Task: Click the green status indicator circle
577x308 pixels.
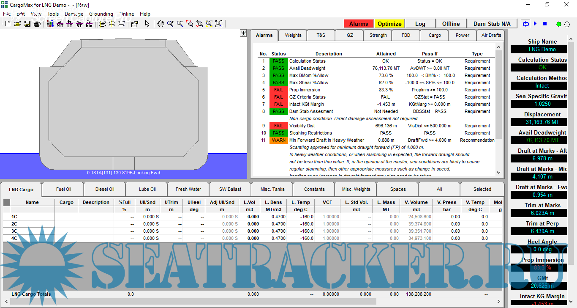Action: coord(558,24)
